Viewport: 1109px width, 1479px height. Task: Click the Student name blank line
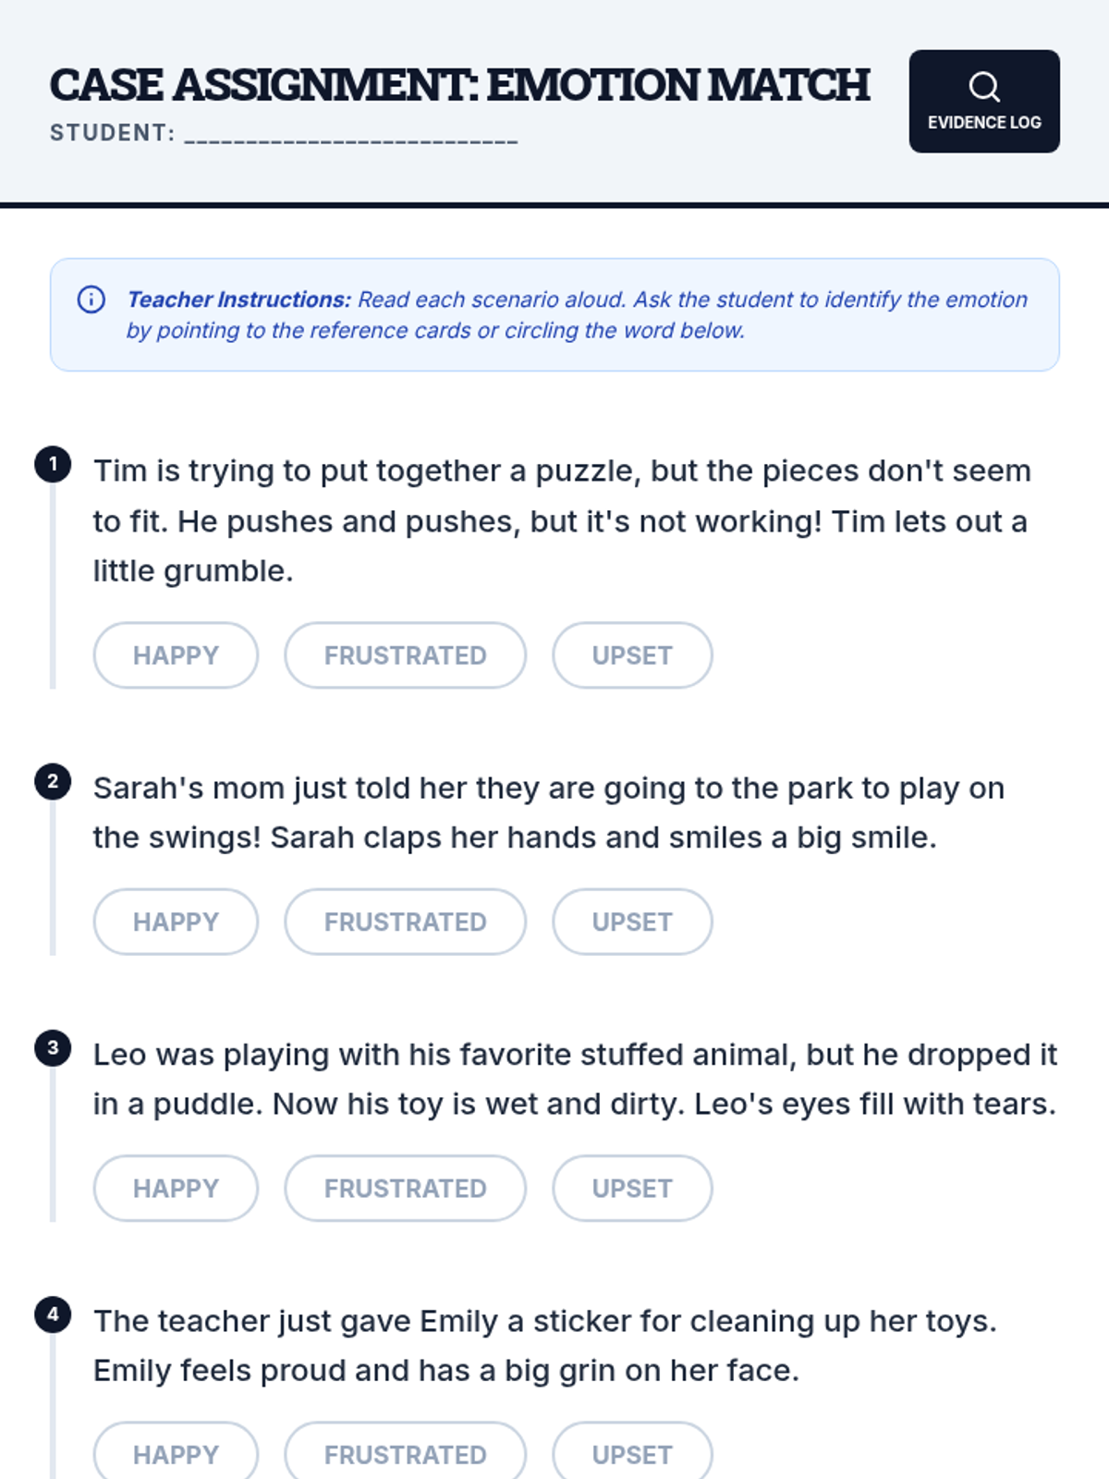click(x=351, y=135)
